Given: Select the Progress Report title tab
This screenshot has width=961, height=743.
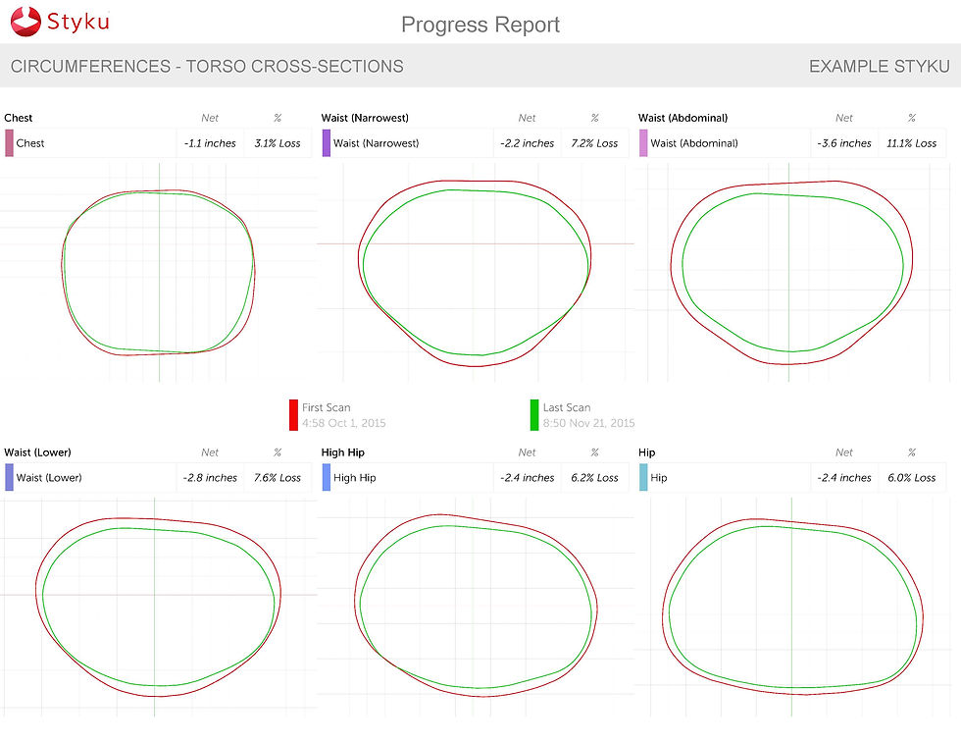Looking at the screenshot, I should 480,25.
